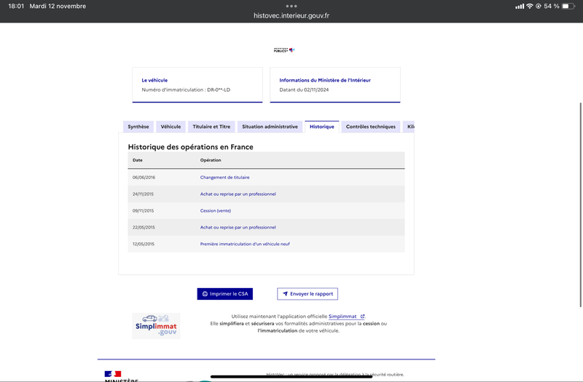
Task: Click the Historique des opérations en France heading
Action: coord(191,147)
